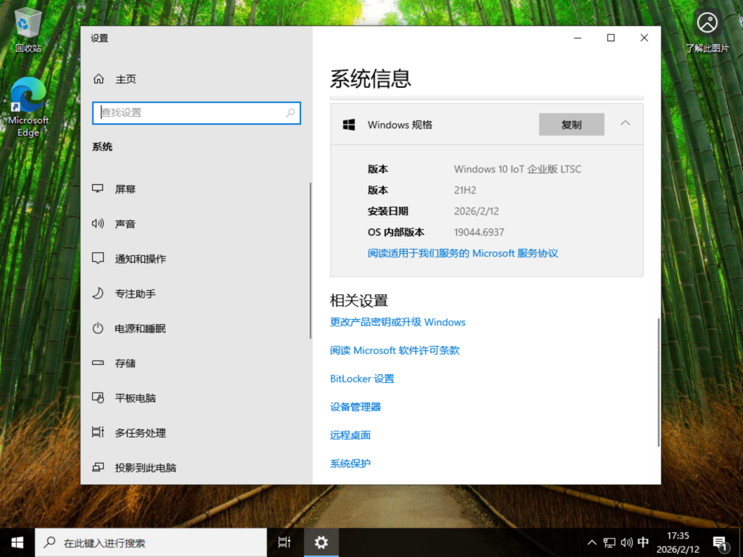The width and height of the screenshot is (743, 557).
Task: Select the 专注助手 moon icon
Action: pyautogui.click(x=98, y=293)
